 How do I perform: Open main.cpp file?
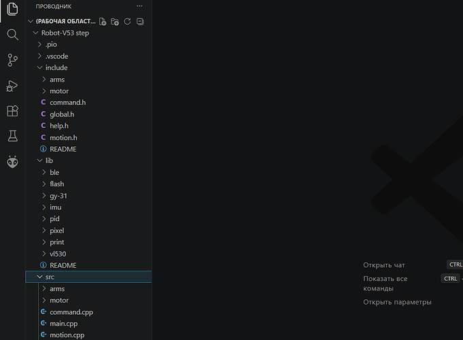[x=88, y=324]
